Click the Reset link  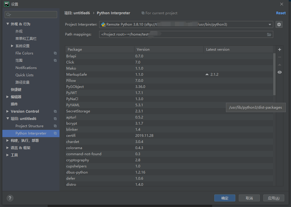281,13
